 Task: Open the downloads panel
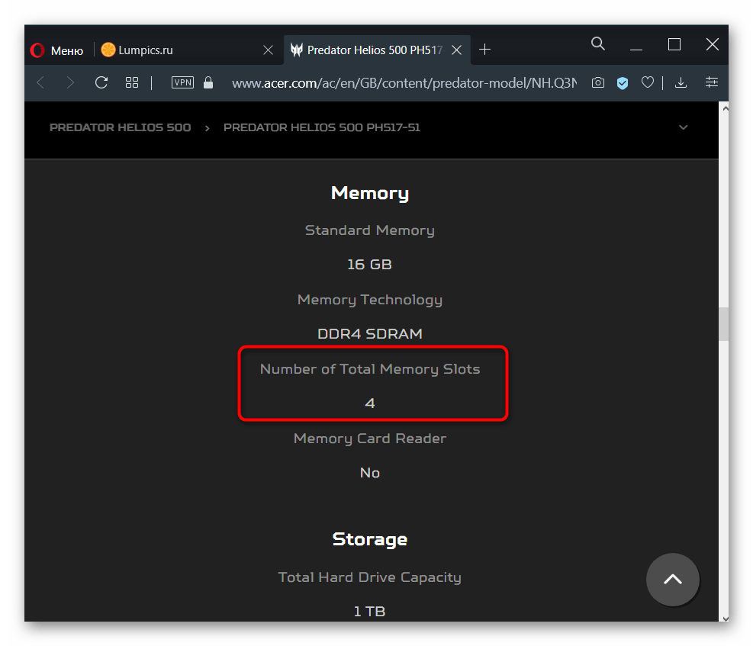(681, 82)
